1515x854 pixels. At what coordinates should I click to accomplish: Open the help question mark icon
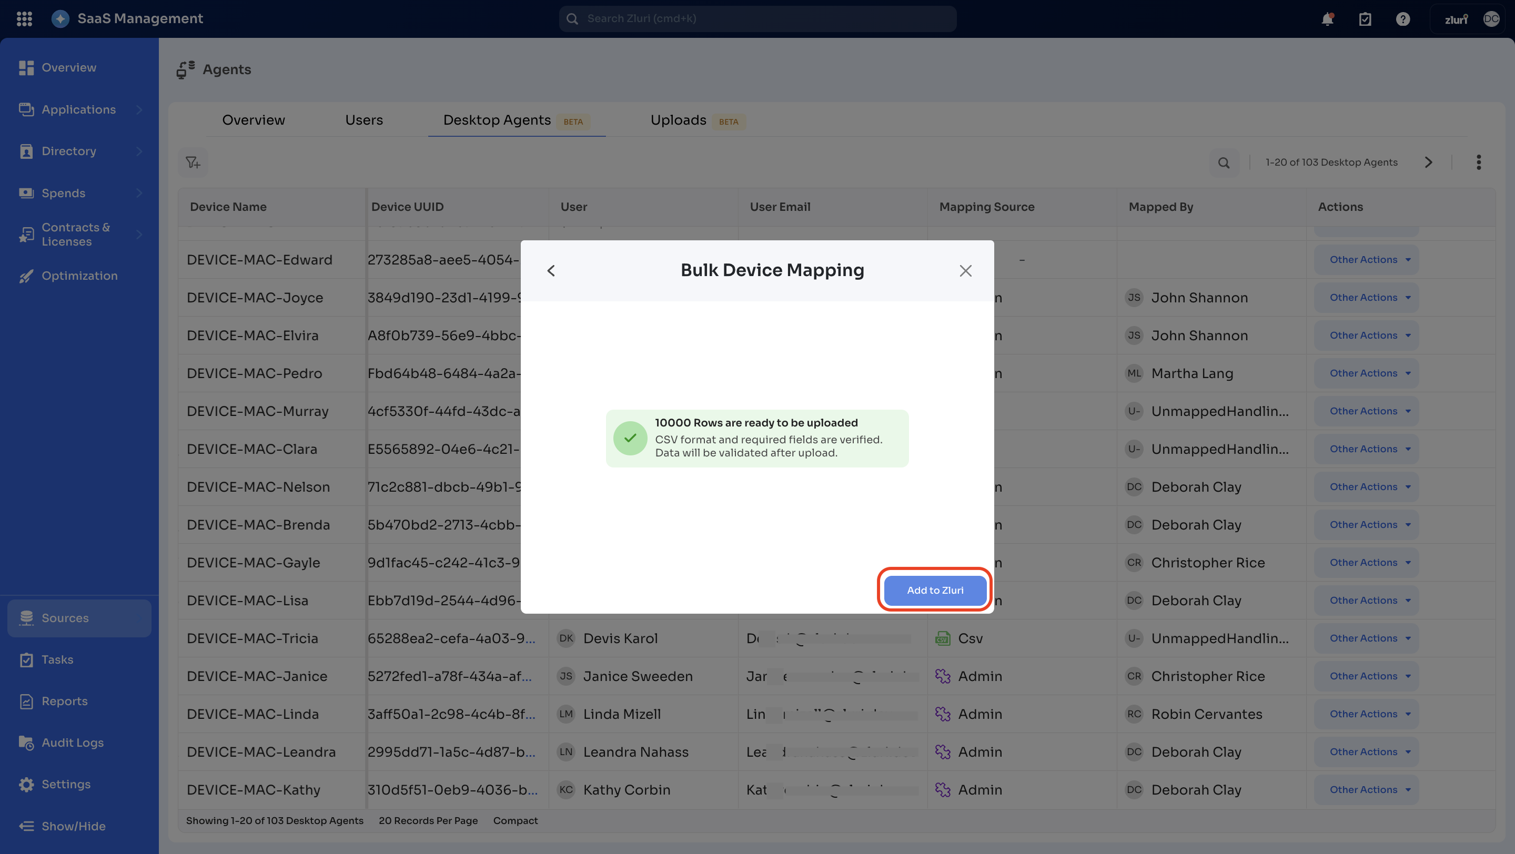pyautogui.click(x=1402, y=19)
